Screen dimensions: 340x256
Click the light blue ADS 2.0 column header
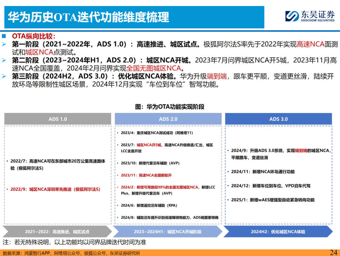click(x=168, y=119)
